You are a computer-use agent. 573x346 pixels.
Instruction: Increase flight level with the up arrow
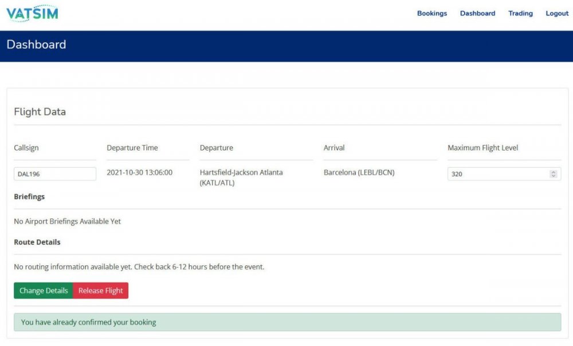pos(553,172)
